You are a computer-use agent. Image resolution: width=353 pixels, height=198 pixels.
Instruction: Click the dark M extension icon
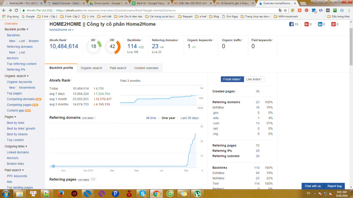(328, 10)
